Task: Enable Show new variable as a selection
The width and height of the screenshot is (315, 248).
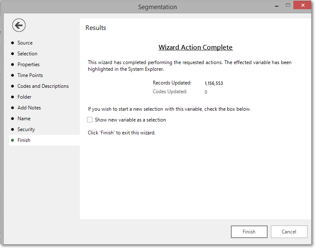Action: [89, 120]
